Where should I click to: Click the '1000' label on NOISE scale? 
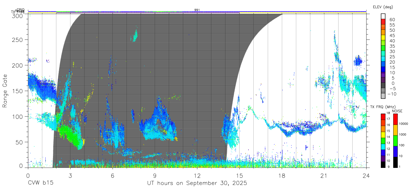402,135
